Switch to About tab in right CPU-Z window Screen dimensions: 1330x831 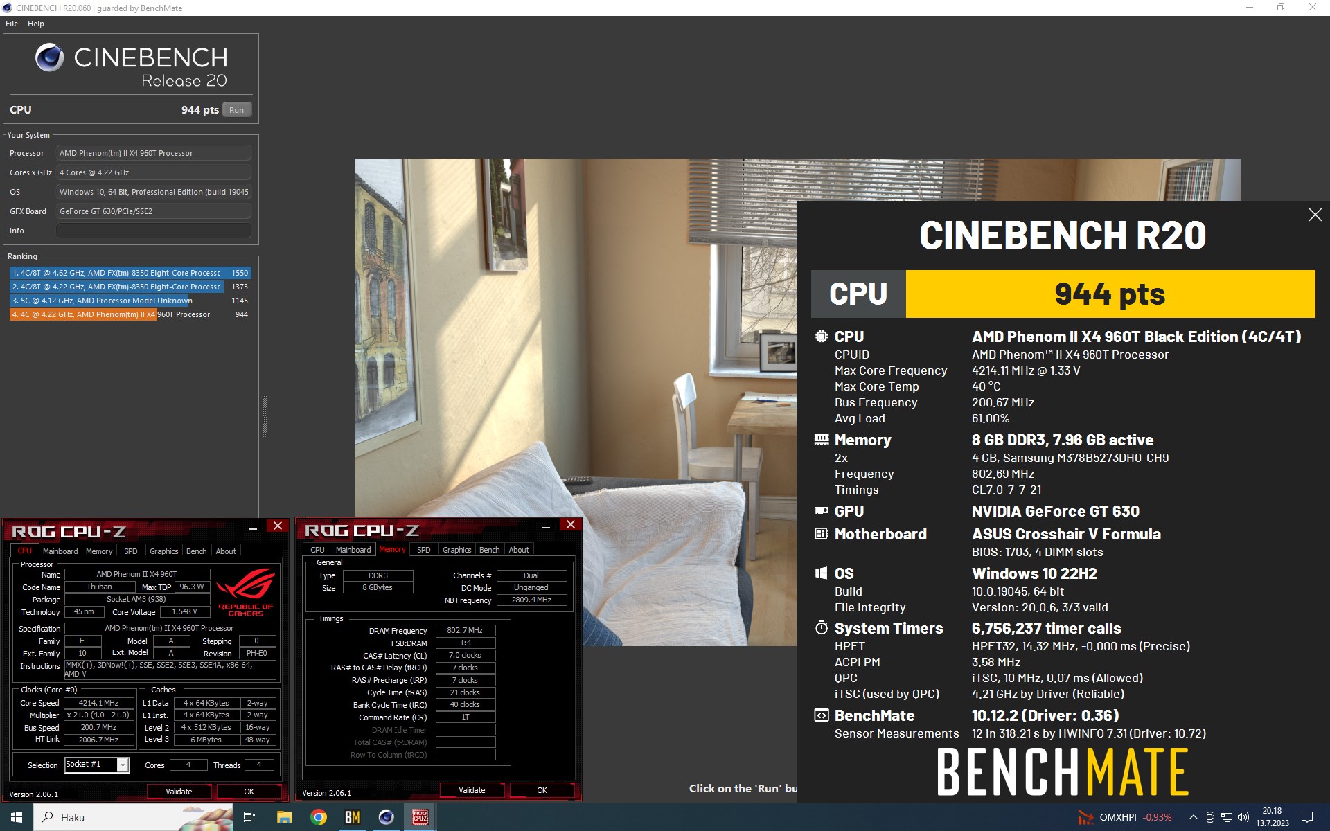click(x=519, y=550)
